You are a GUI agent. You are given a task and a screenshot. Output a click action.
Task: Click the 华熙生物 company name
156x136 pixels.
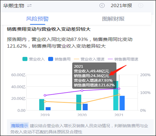[x=14, y=6]
